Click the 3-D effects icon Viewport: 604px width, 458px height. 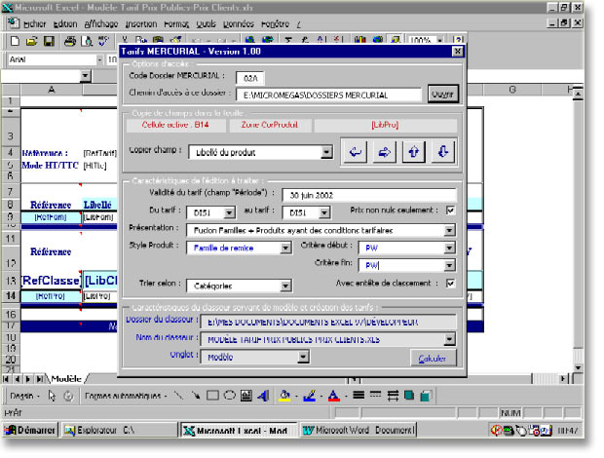point(426,396)
